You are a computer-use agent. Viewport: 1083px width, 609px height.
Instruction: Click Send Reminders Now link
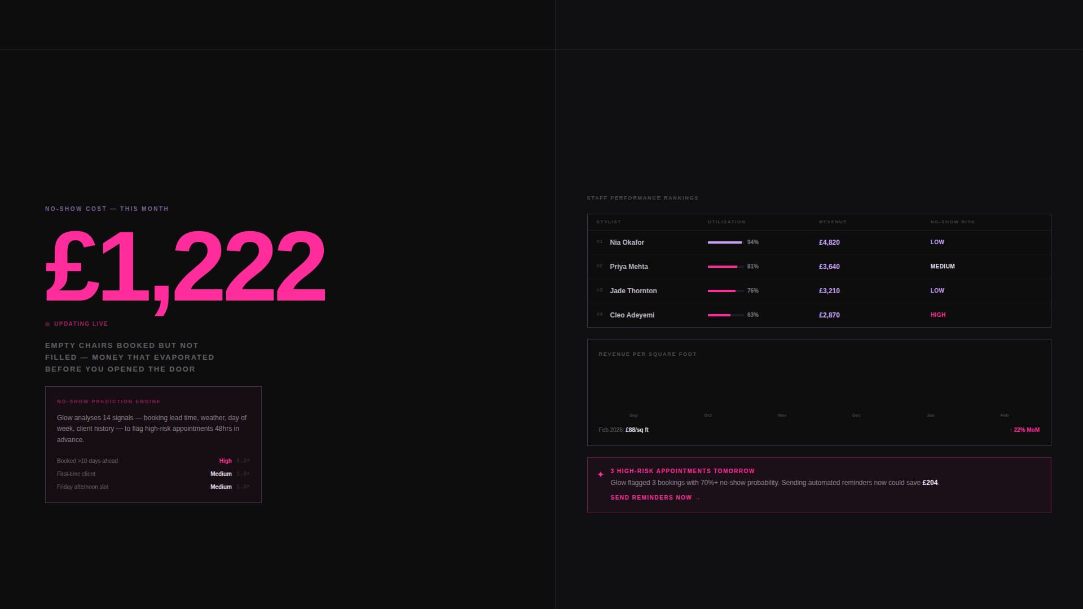(655, 498)
